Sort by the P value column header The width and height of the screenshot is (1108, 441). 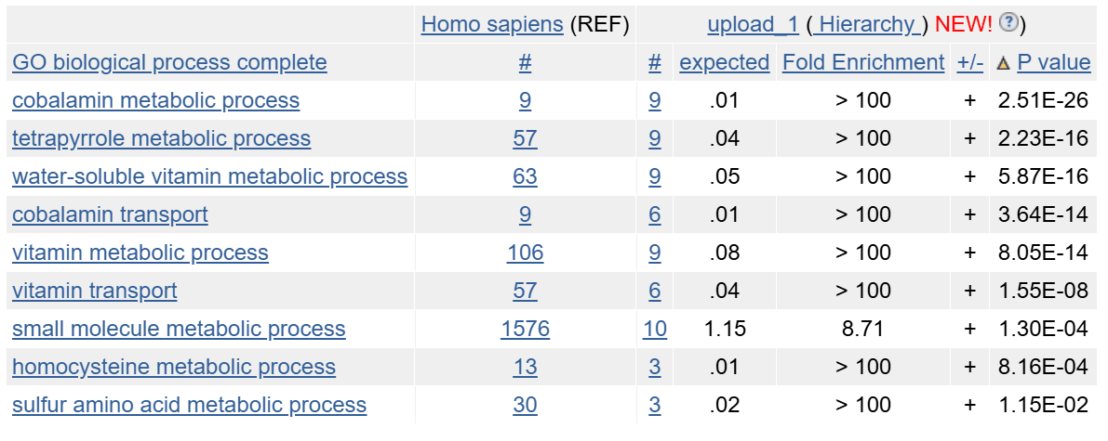click(x=1054, y=63)
